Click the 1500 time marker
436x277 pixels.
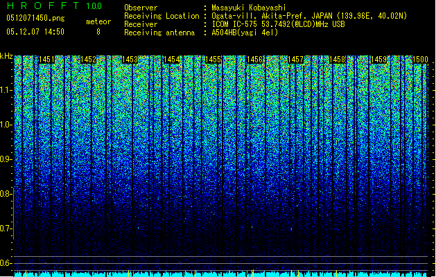(x=420, y=60)
